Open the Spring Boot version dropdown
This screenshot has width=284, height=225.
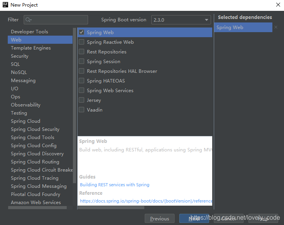(181, 20)
